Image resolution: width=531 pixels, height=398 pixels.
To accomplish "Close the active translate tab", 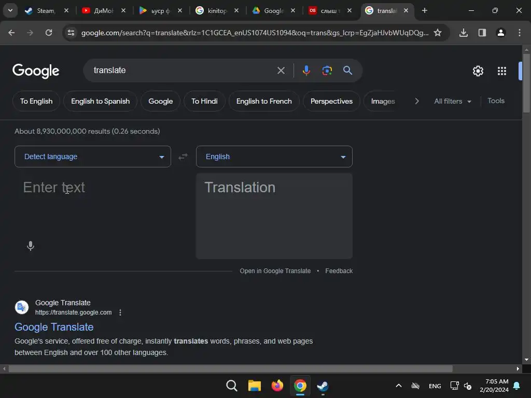I will click(x=406, y=10).
